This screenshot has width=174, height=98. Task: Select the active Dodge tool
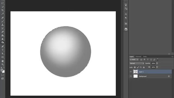click(x=2, y=42)
